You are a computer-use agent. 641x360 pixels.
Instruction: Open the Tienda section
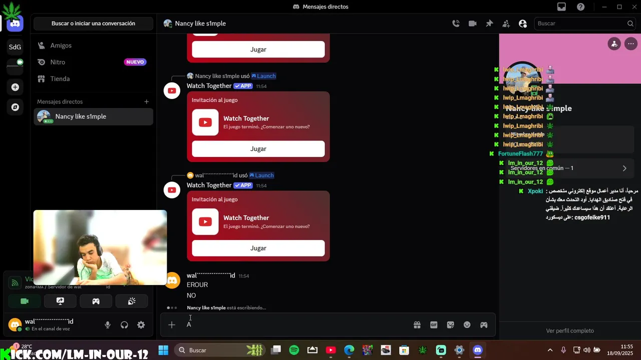point(93,78)
